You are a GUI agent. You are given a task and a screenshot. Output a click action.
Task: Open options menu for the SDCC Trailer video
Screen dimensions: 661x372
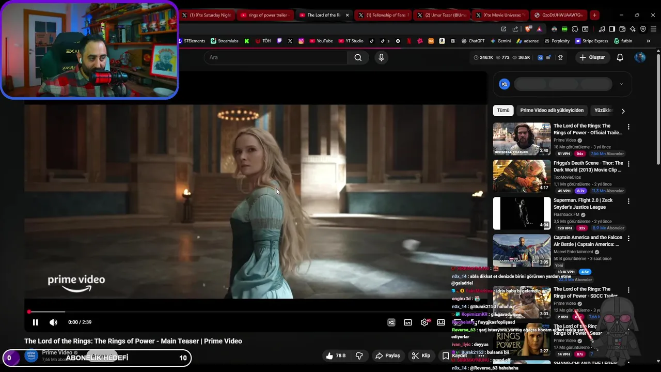pyautogui.click(x=628, y=290)
